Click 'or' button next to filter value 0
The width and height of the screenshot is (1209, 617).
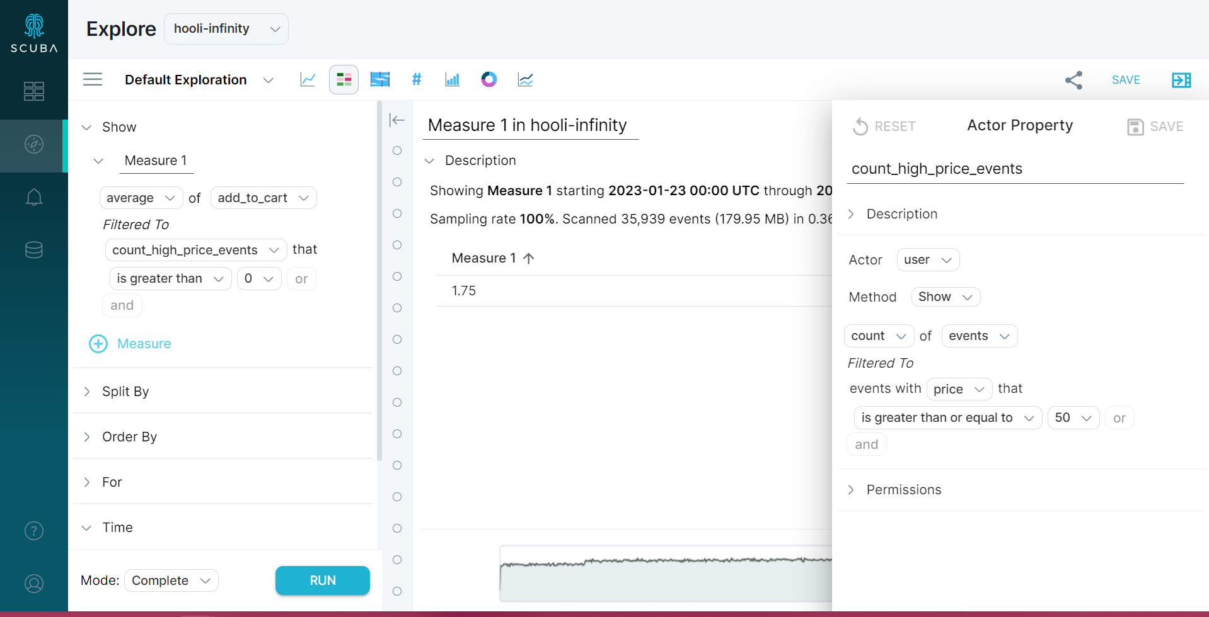click(x=301, y=278)
